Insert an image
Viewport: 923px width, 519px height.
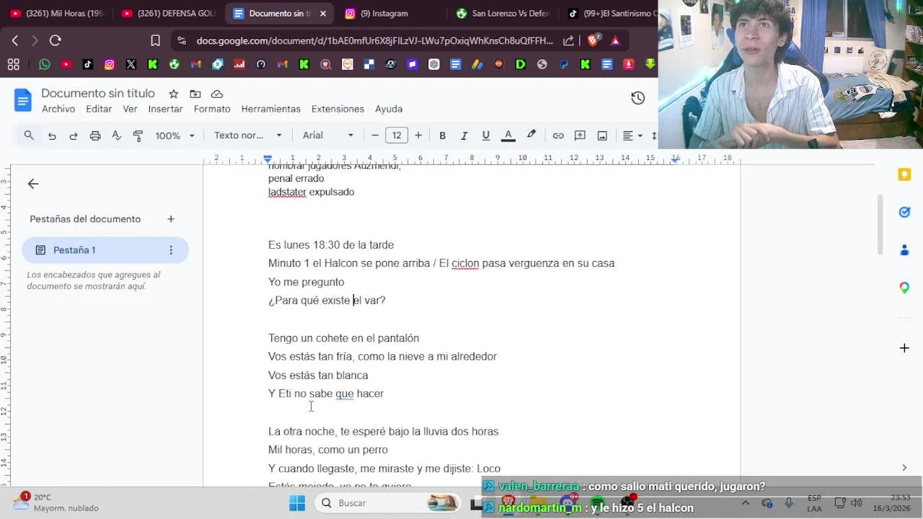(602, 136)
